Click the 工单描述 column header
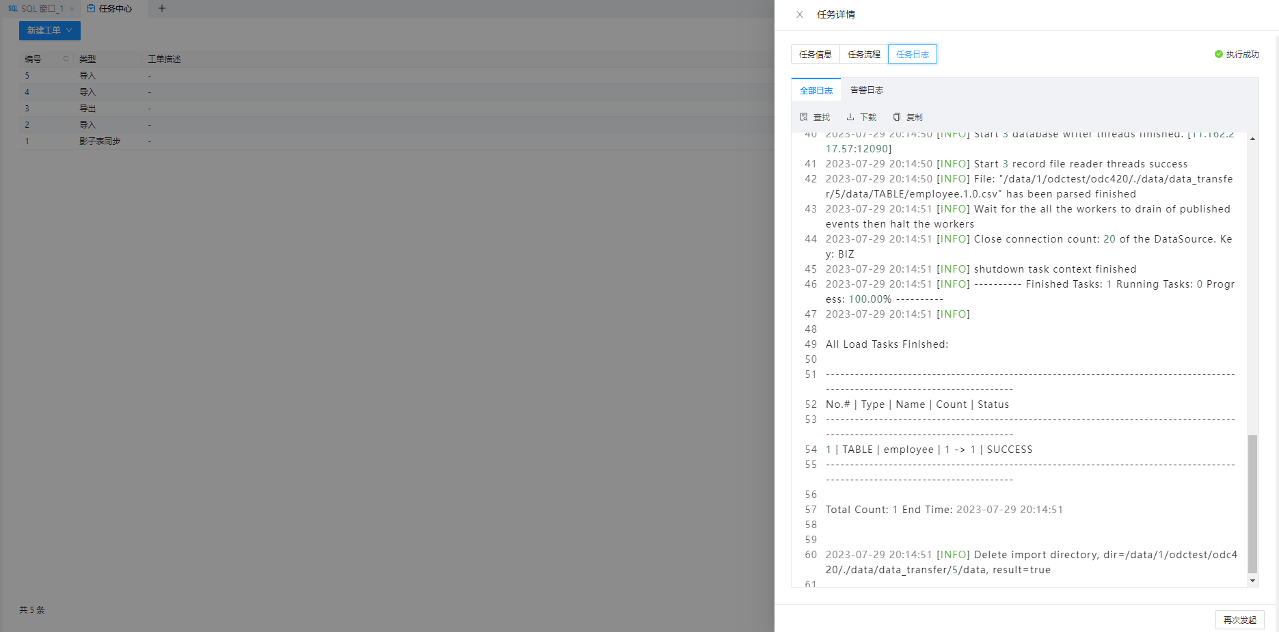This screenshot has height=632, width=1279. click(x=165, y=59)
